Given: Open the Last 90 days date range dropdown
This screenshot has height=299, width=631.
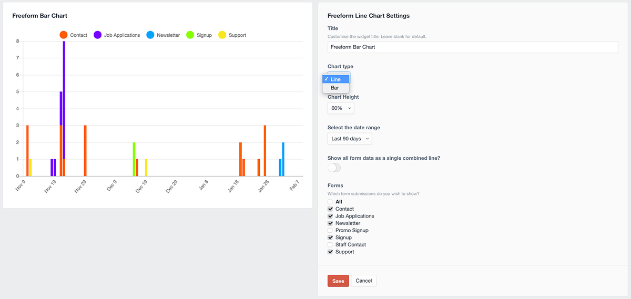Looking at the screenshot, I should (350, 139).
